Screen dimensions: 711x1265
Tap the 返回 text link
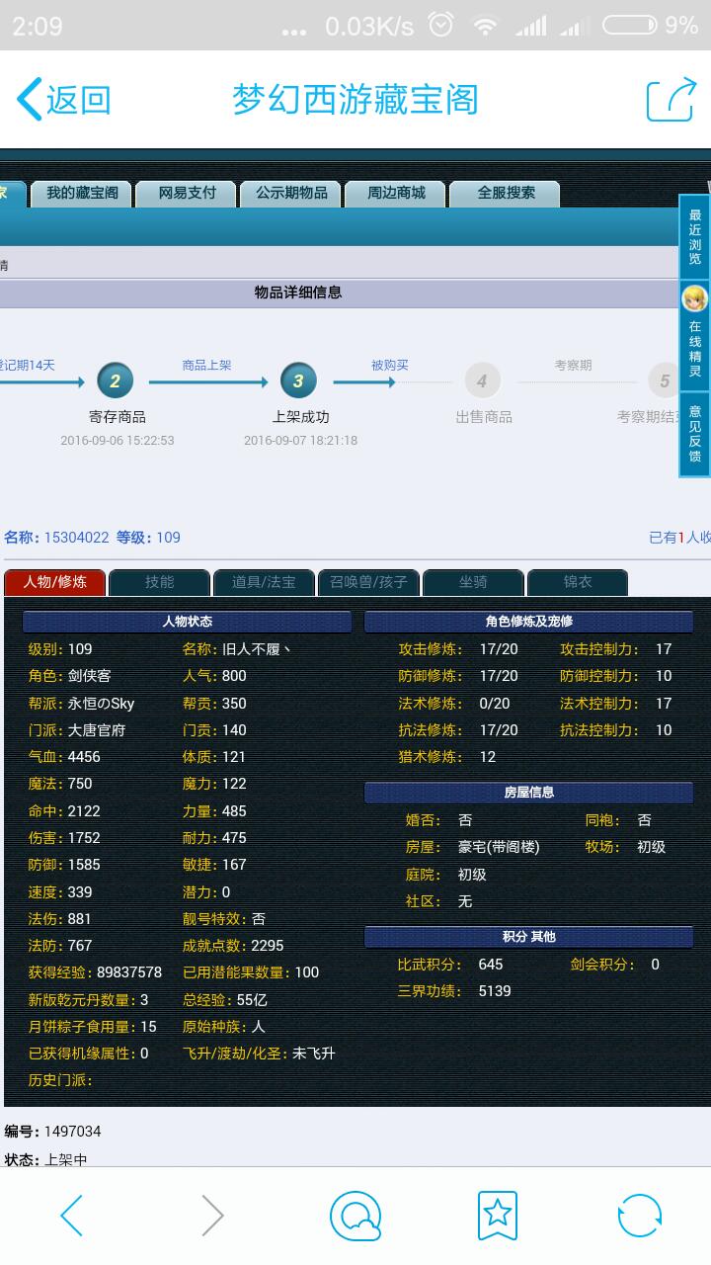click(x=78, y=100)
